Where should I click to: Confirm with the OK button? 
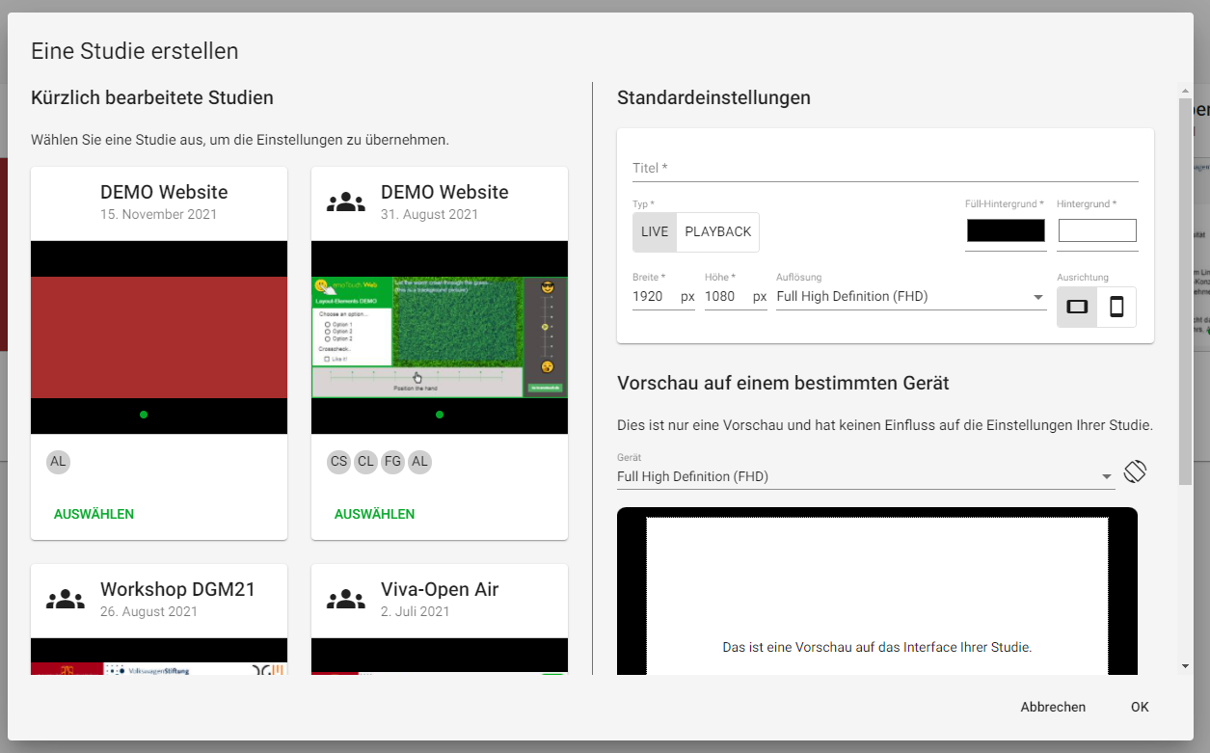click(x=1140, y=707)
